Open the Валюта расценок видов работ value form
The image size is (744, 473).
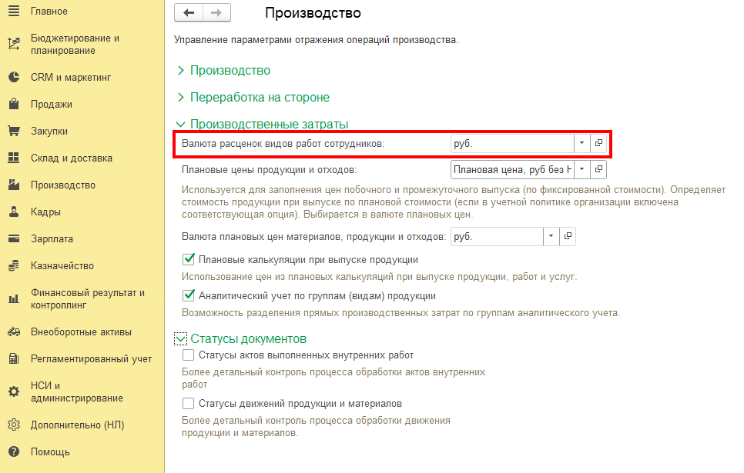coord(598,142)
